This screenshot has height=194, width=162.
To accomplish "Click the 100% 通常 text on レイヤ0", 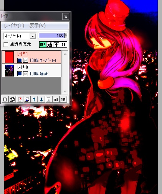I will coord(39,74).
